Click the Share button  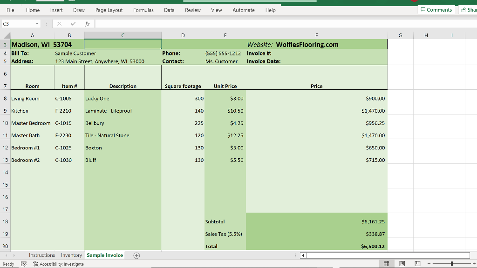[x=469, y=10]
